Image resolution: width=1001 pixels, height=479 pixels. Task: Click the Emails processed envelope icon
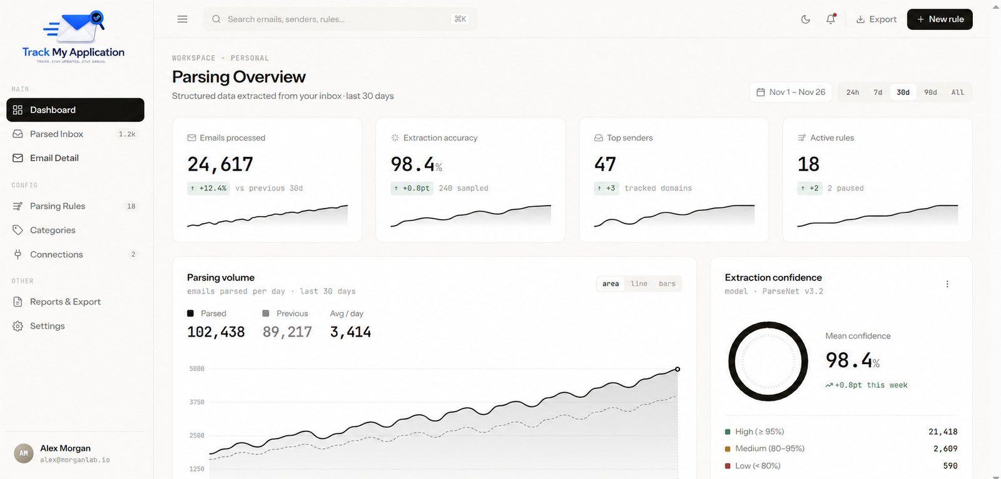pyautogui.click(x=191, y=138)
